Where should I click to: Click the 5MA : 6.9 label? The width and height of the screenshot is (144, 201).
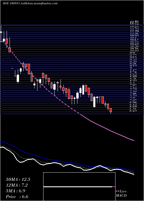[16, 191]
